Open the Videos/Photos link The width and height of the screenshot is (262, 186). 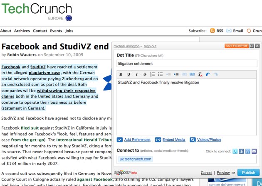coord(209,139)
